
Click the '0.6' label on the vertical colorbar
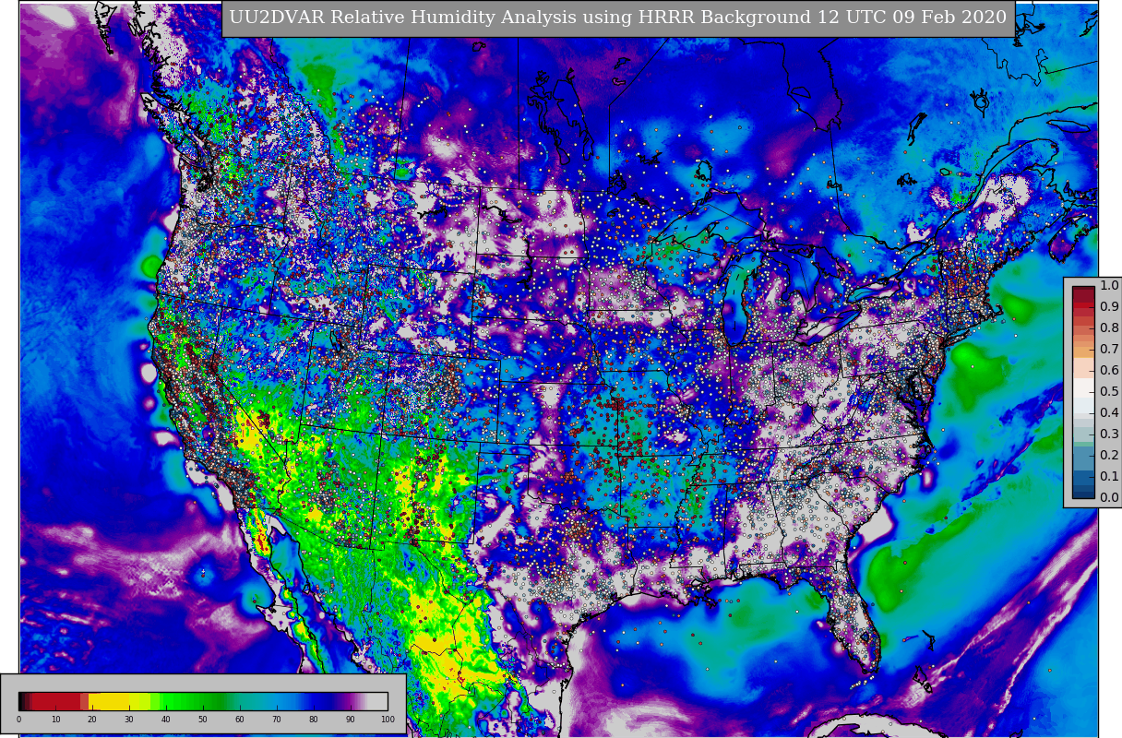coord(1109,371)
